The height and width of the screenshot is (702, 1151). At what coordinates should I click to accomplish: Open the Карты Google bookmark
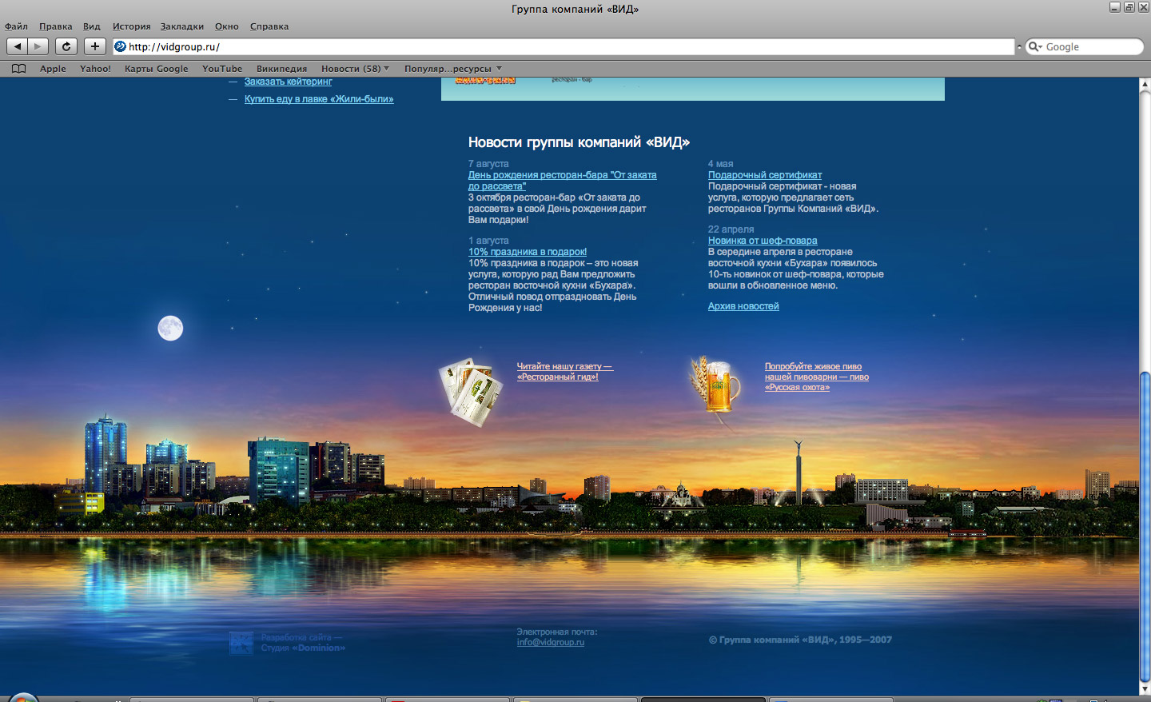(157, 69)
